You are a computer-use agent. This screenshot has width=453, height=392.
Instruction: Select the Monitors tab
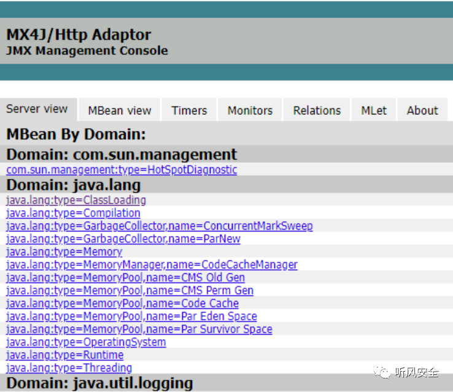[250, 111]
